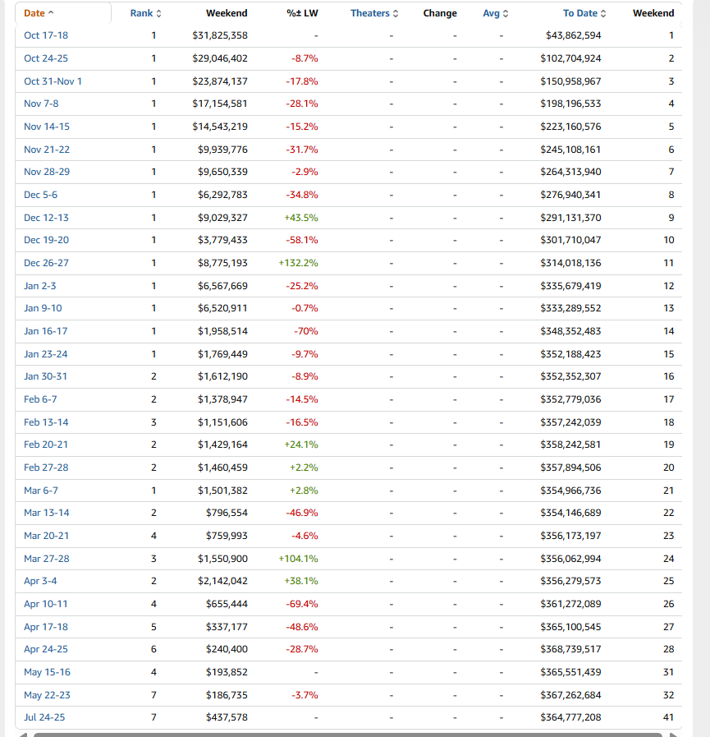710x737 pixels.
Task: Open the Mar 6-7 weekend link
Action: (41, 491)
